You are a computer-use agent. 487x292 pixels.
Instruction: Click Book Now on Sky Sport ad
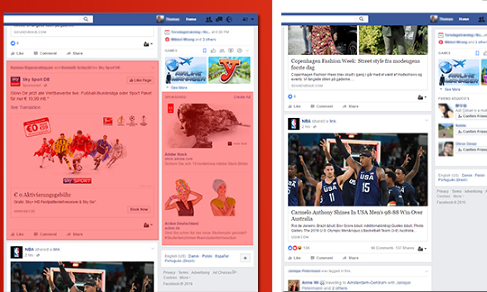coord(139,210)
